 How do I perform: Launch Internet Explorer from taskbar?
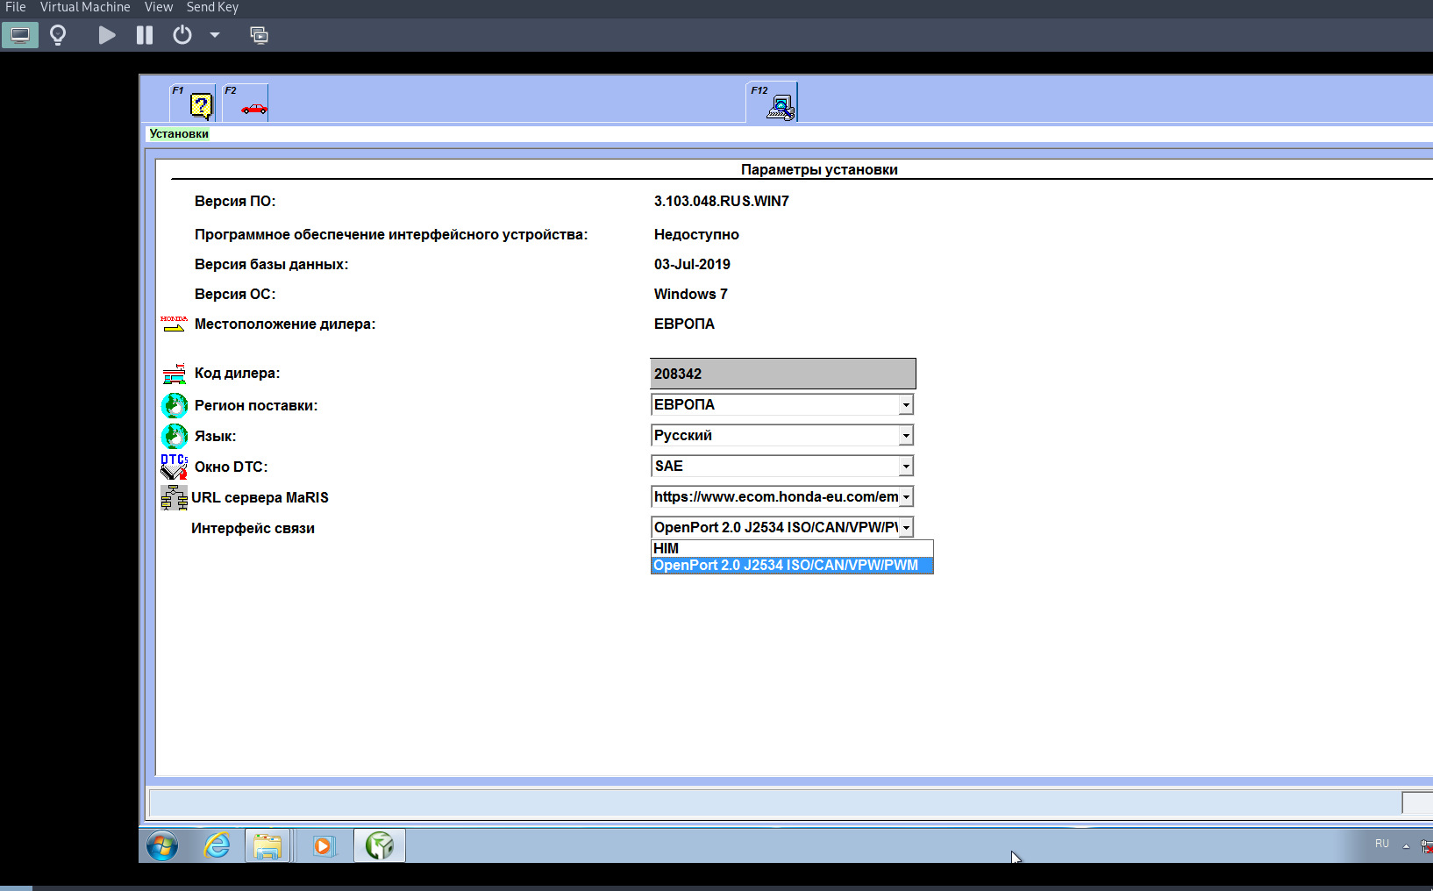coord(217,846)
